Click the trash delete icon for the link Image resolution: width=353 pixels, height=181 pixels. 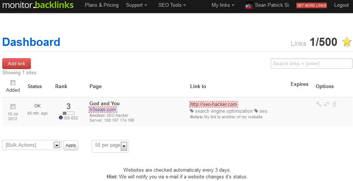coord(334,104)
